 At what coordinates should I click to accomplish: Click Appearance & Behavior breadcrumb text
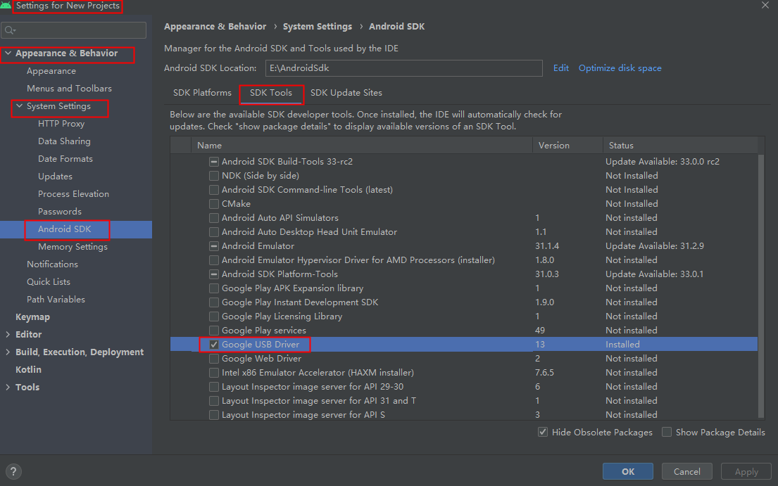tap(215, 26)
